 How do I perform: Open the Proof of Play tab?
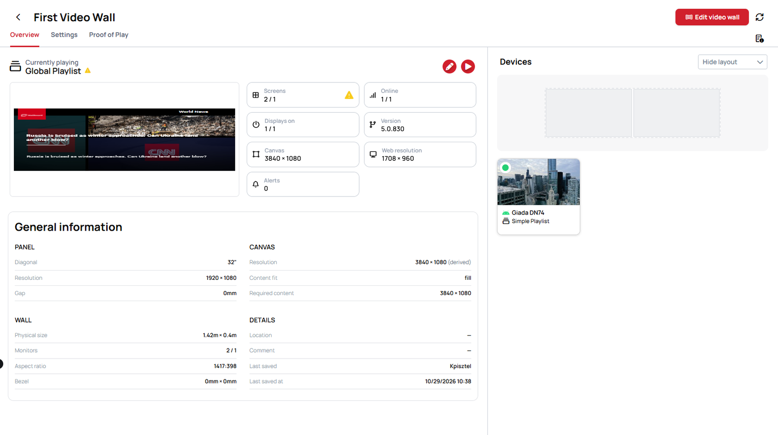[x=108, y=35]
